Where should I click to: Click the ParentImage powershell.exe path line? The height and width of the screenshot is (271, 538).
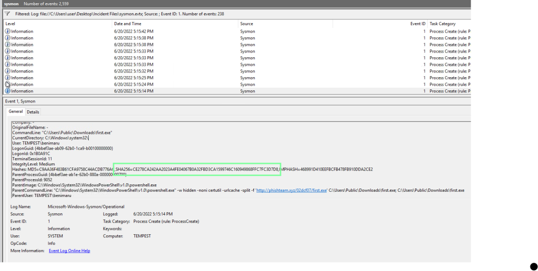(x=84, y=185)
